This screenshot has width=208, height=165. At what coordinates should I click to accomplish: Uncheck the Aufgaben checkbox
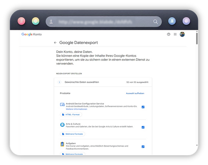pyautogui.click(x=143, y=147)
